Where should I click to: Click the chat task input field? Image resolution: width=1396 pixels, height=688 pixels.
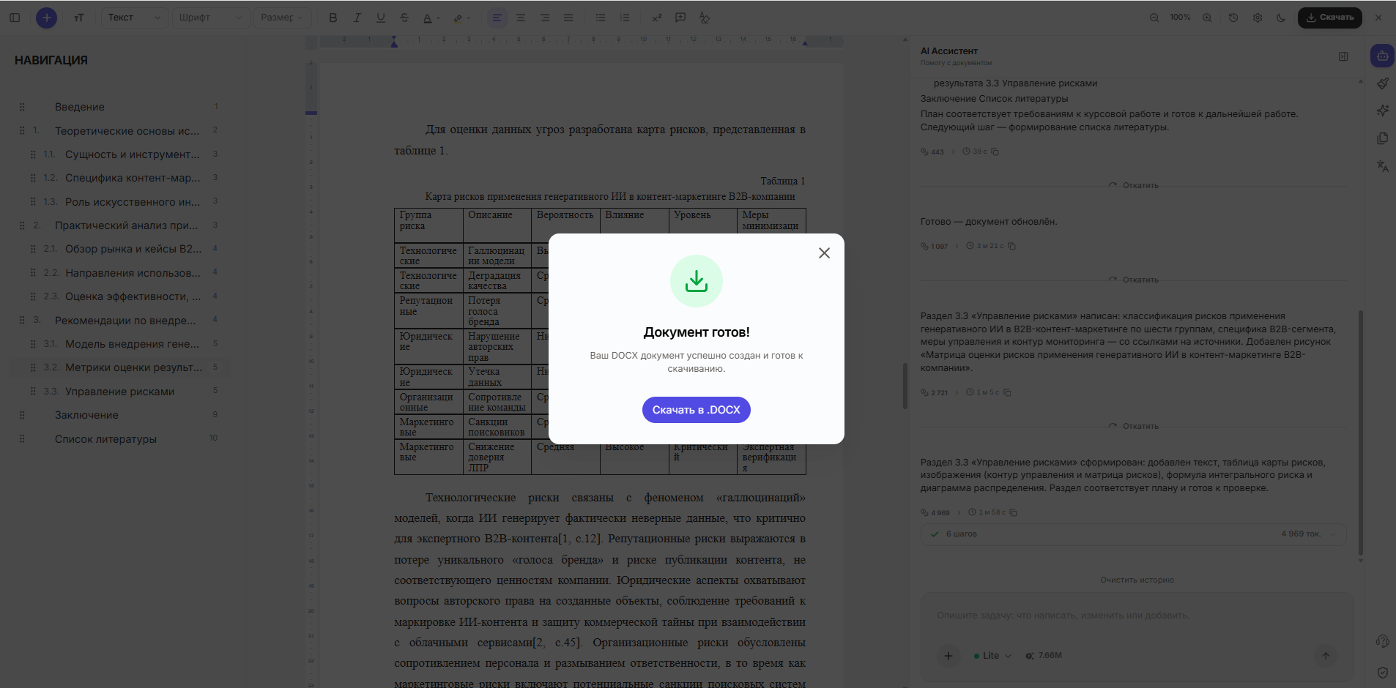point(1137,616)
